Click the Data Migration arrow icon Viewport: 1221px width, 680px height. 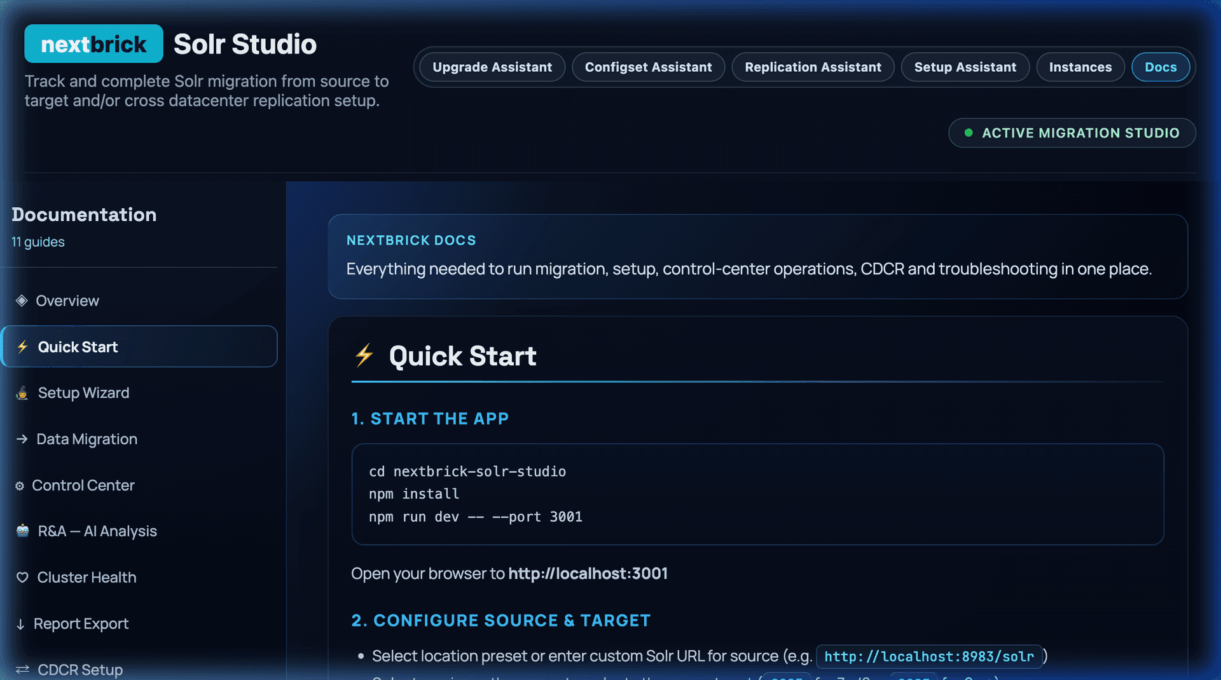(22, 439)
